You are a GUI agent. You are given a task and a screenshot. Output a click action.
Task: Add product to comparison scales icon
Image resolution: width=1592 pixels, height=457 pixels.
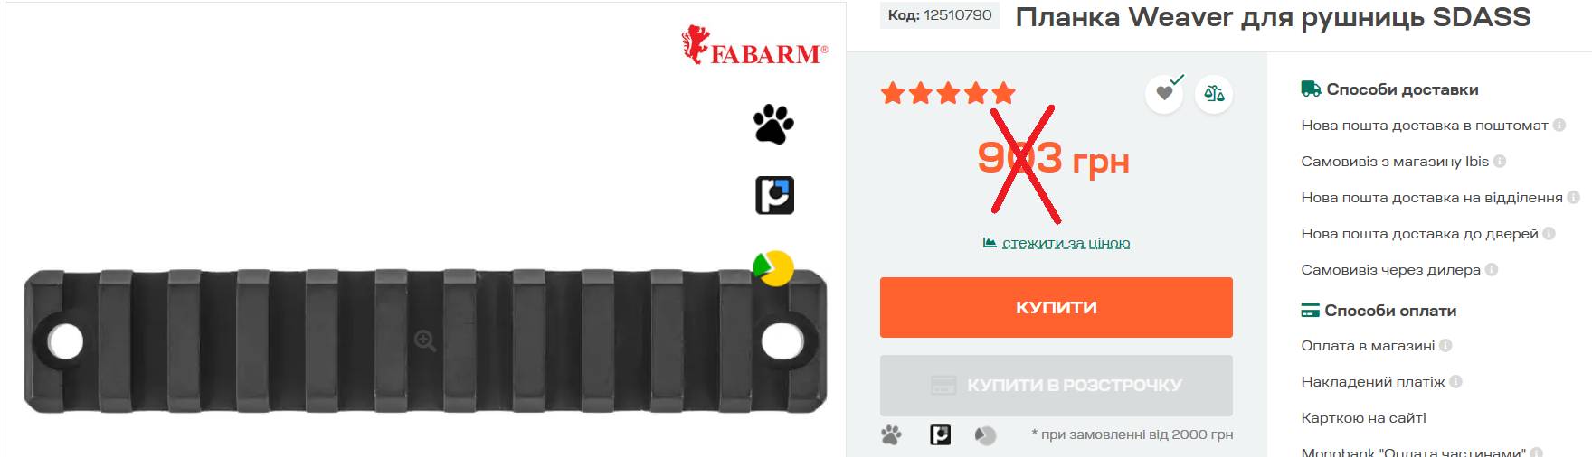click(x=1214, y=93)
